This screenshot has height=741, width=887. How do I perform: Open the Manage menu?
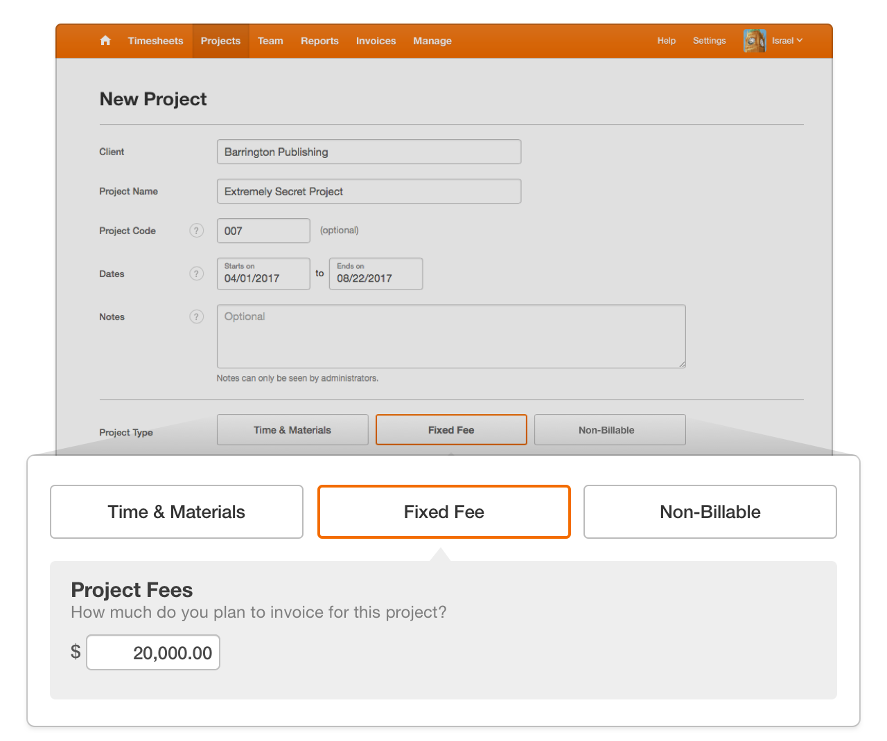click(432, 41)
